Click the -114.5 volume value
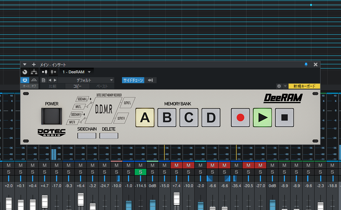Image resolution: width=341 pixels, height=210 pixels. (x=140, y=186)
